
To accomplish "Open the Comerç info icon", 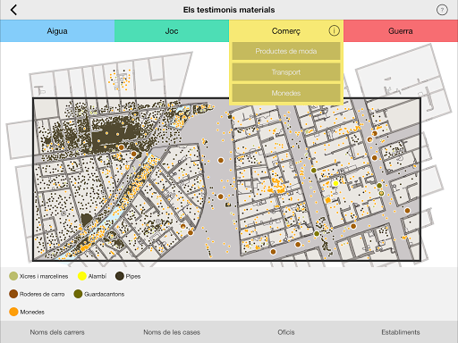I will 334,30.
